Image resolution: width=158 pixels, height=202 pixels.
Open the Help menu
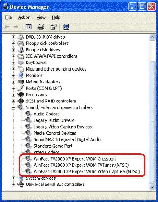(56, 17)
